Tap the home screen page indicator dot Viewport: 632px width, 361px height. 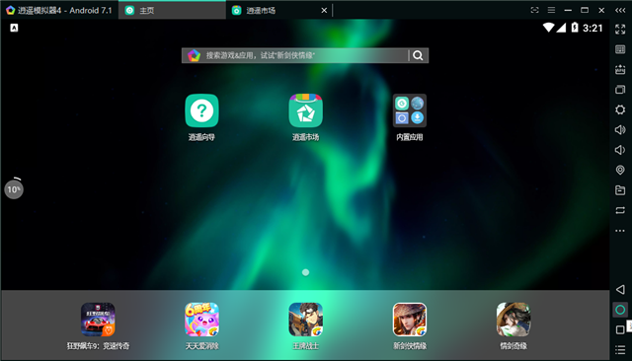click(305, 272)
